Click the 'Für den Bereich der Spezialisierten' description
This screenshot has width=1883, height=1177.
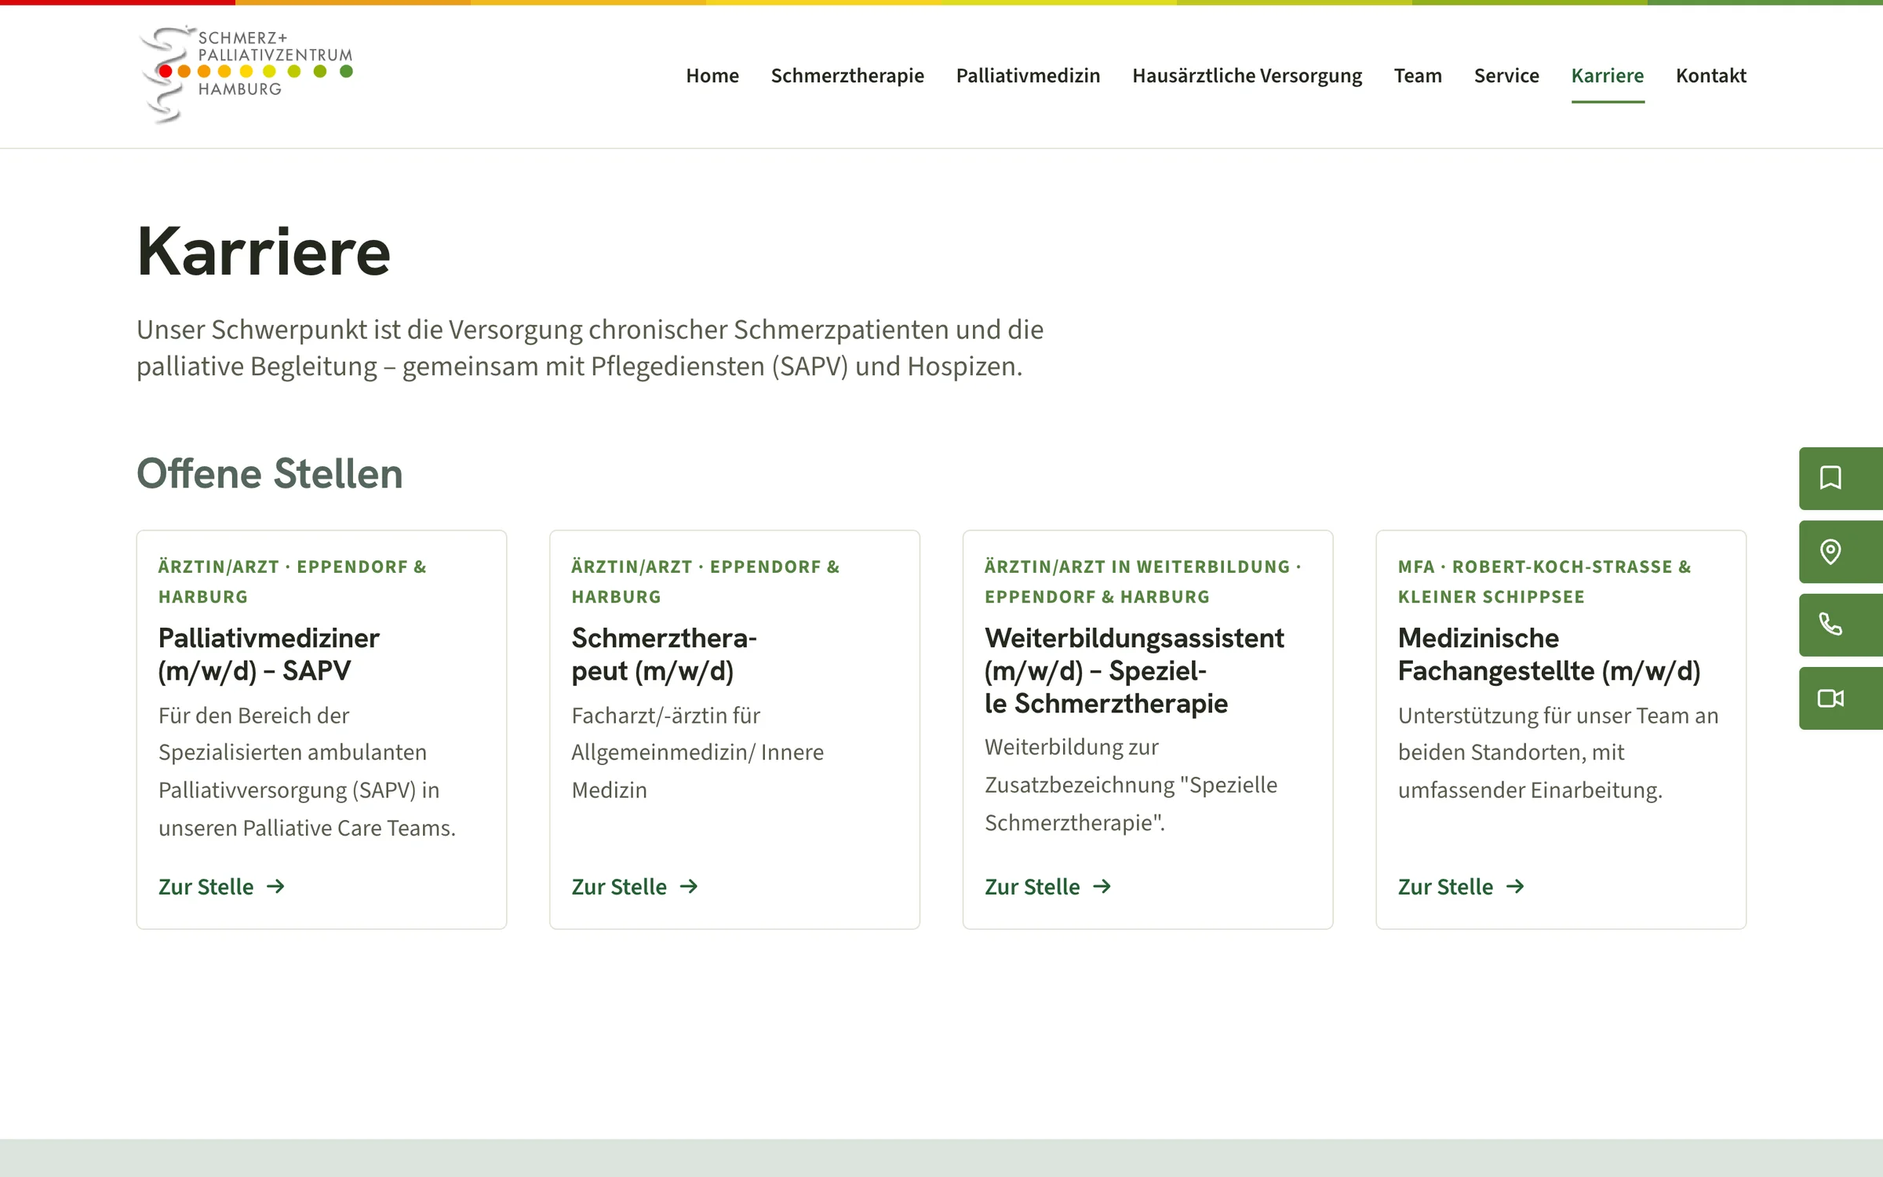click(x=307, y=771)
